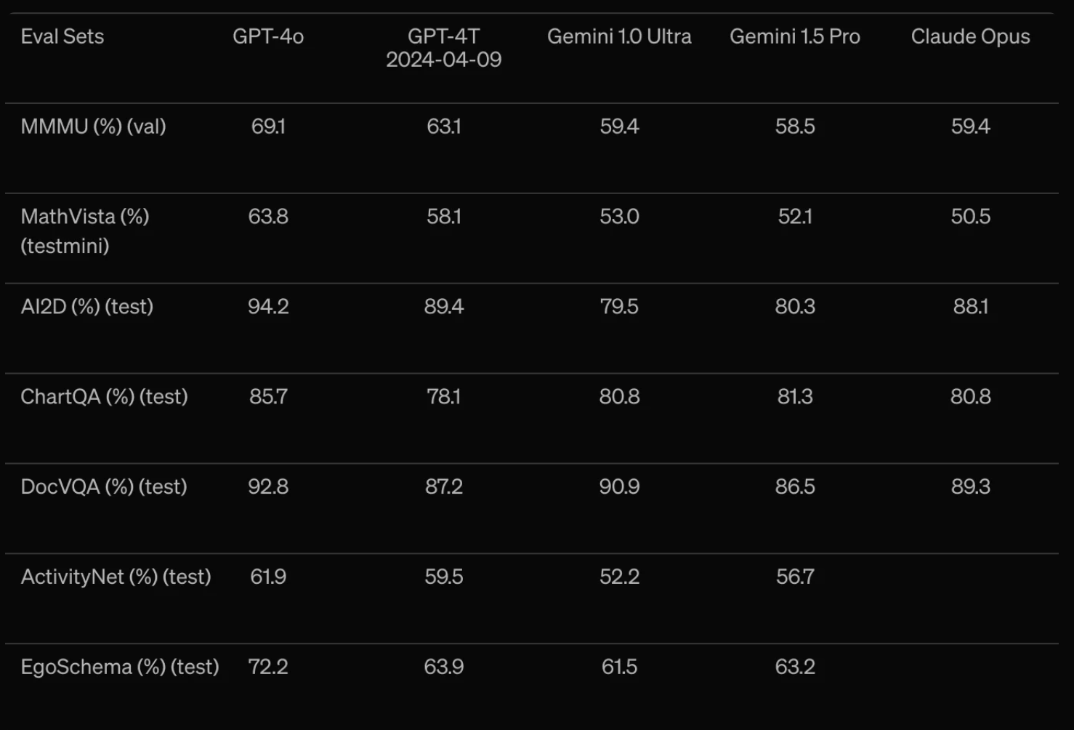
Task: Click Claude Opus DocVQA value 89.3
Action: [971, 487]
